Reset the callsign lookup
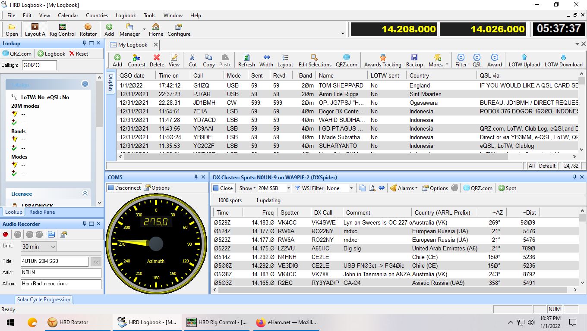The height and width of the screenshot is (331, 587). tap(79, 54)
